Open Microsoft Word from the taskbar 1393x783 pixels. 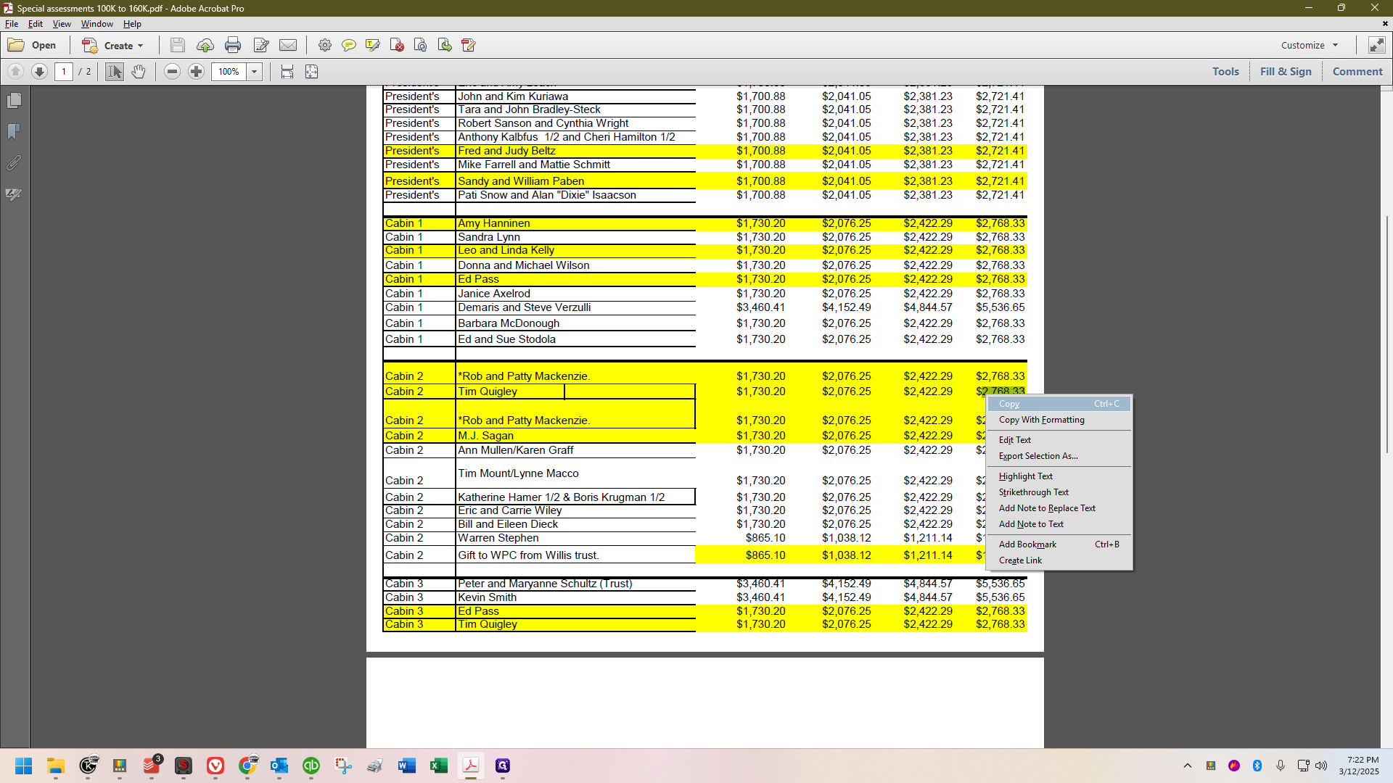pyautogui.click(x=407, y=766)
